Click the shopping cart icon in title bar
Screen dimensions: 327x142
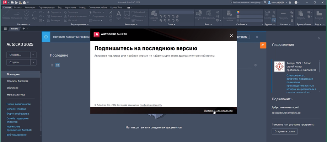290,2
